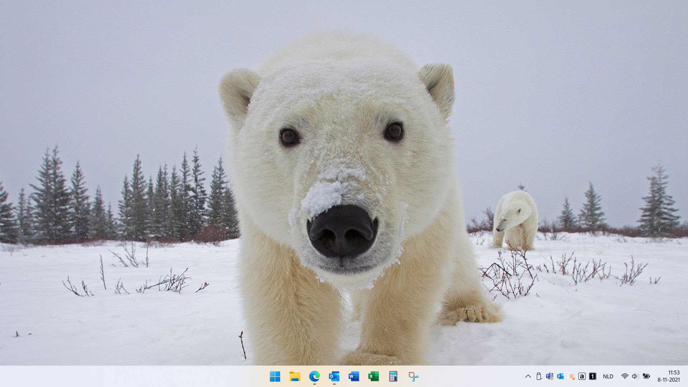
Task: Expand the hidden system tray icons
Action: coord(528,376)
